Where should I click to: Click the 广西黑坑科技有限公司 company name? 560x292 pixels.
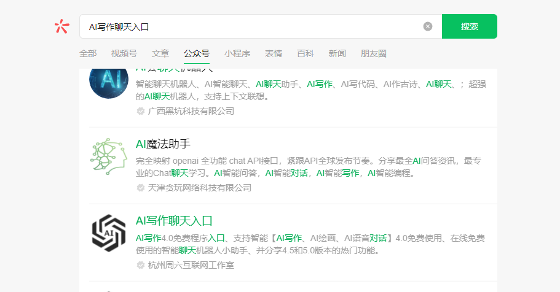click(191, 111)
